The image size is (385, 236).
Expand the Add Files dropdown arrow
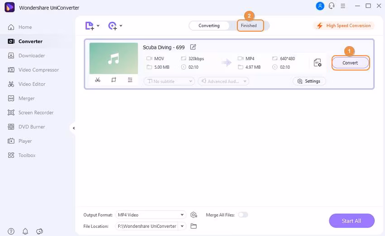point(98,25)
